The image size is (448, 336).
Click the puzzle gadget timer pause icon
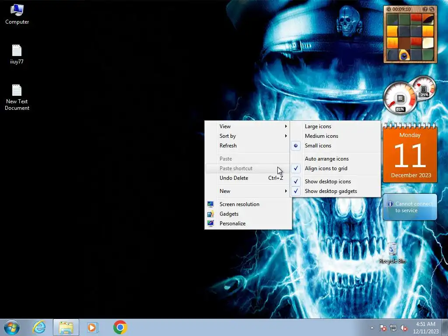tap(388, 10)
